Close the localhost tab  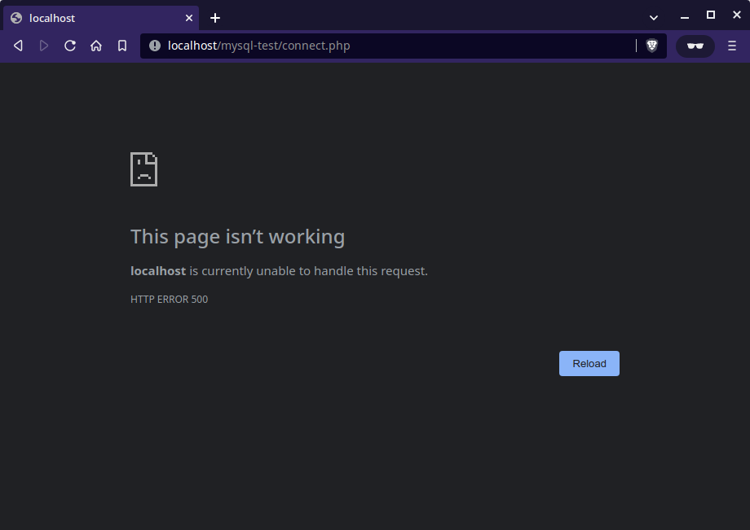tap(188, 17)
